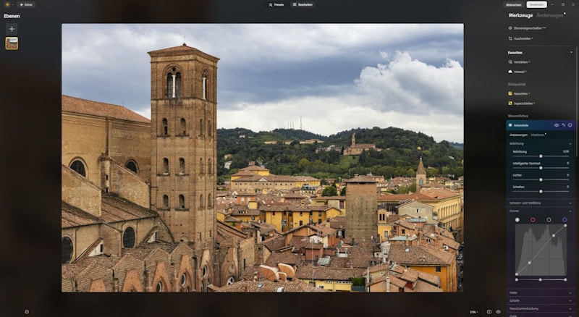The width and height of the screenshot is (579, 317).
Task: Click the Extras button
Action: (26, 4)
